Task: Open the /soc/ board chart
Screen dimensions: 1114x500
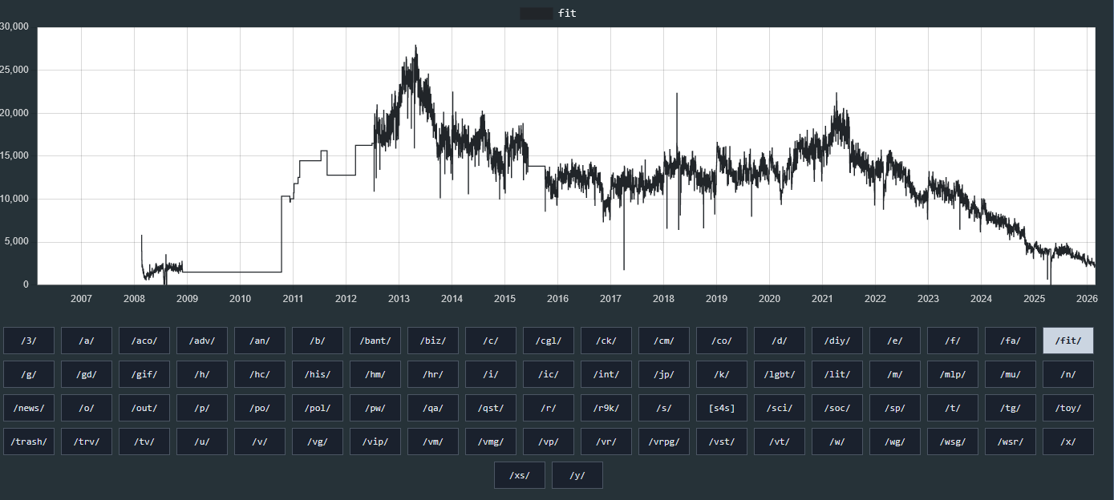Action: tap(837, 408)
